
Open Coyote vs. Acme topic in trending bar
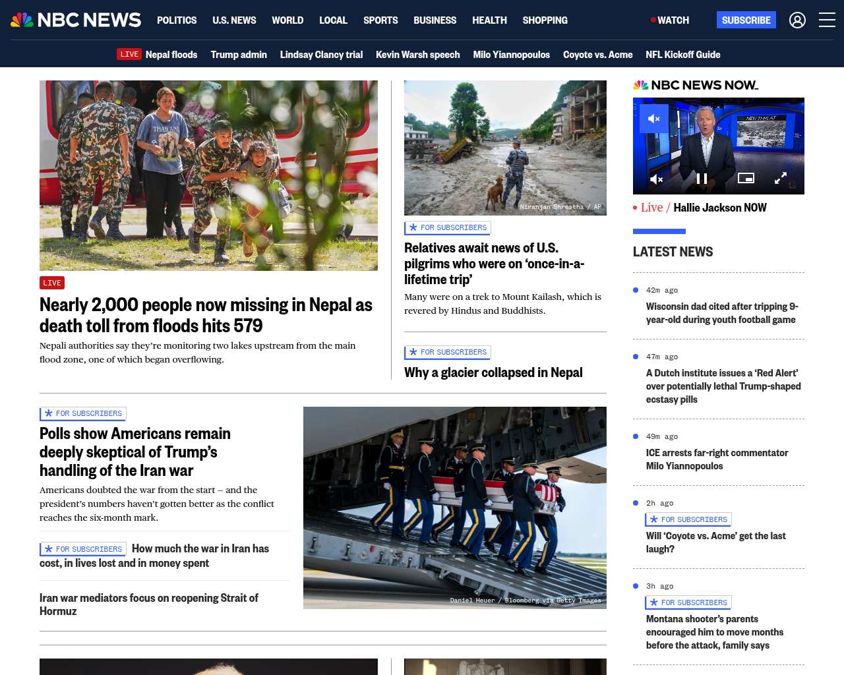coord(597,55)
